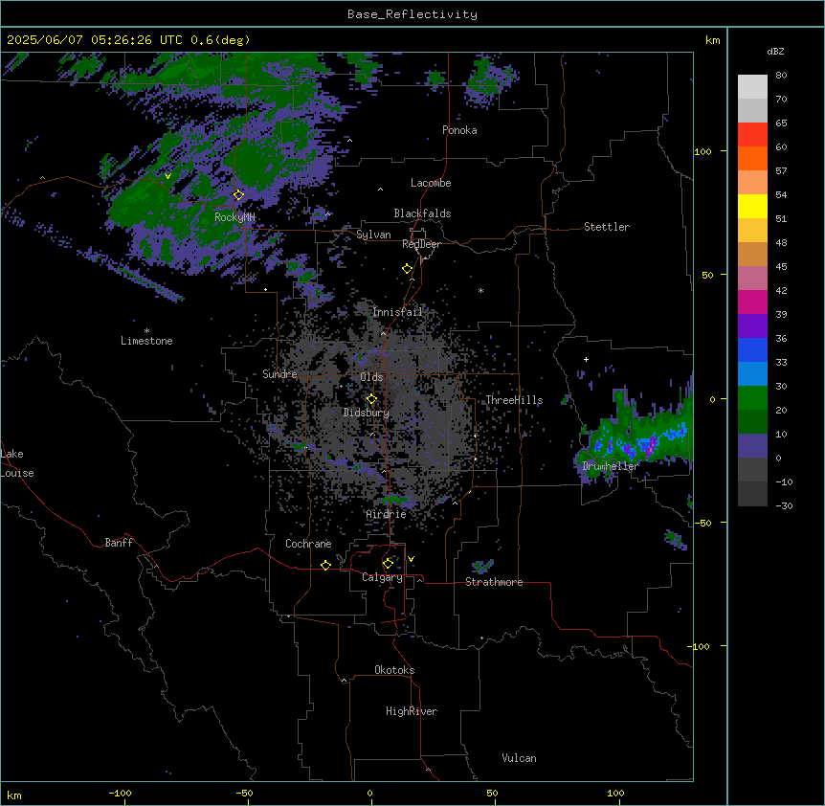
Task: Click the white plus marker north of Drumheller
Action: 586,359
